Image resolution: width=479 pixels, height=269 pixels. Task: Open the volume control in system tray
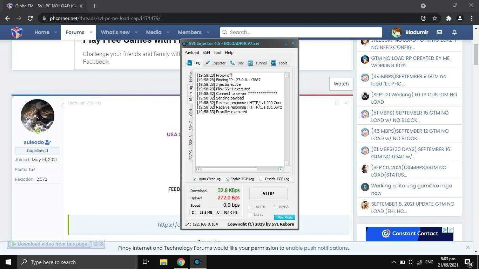click(x=411, y=262)
